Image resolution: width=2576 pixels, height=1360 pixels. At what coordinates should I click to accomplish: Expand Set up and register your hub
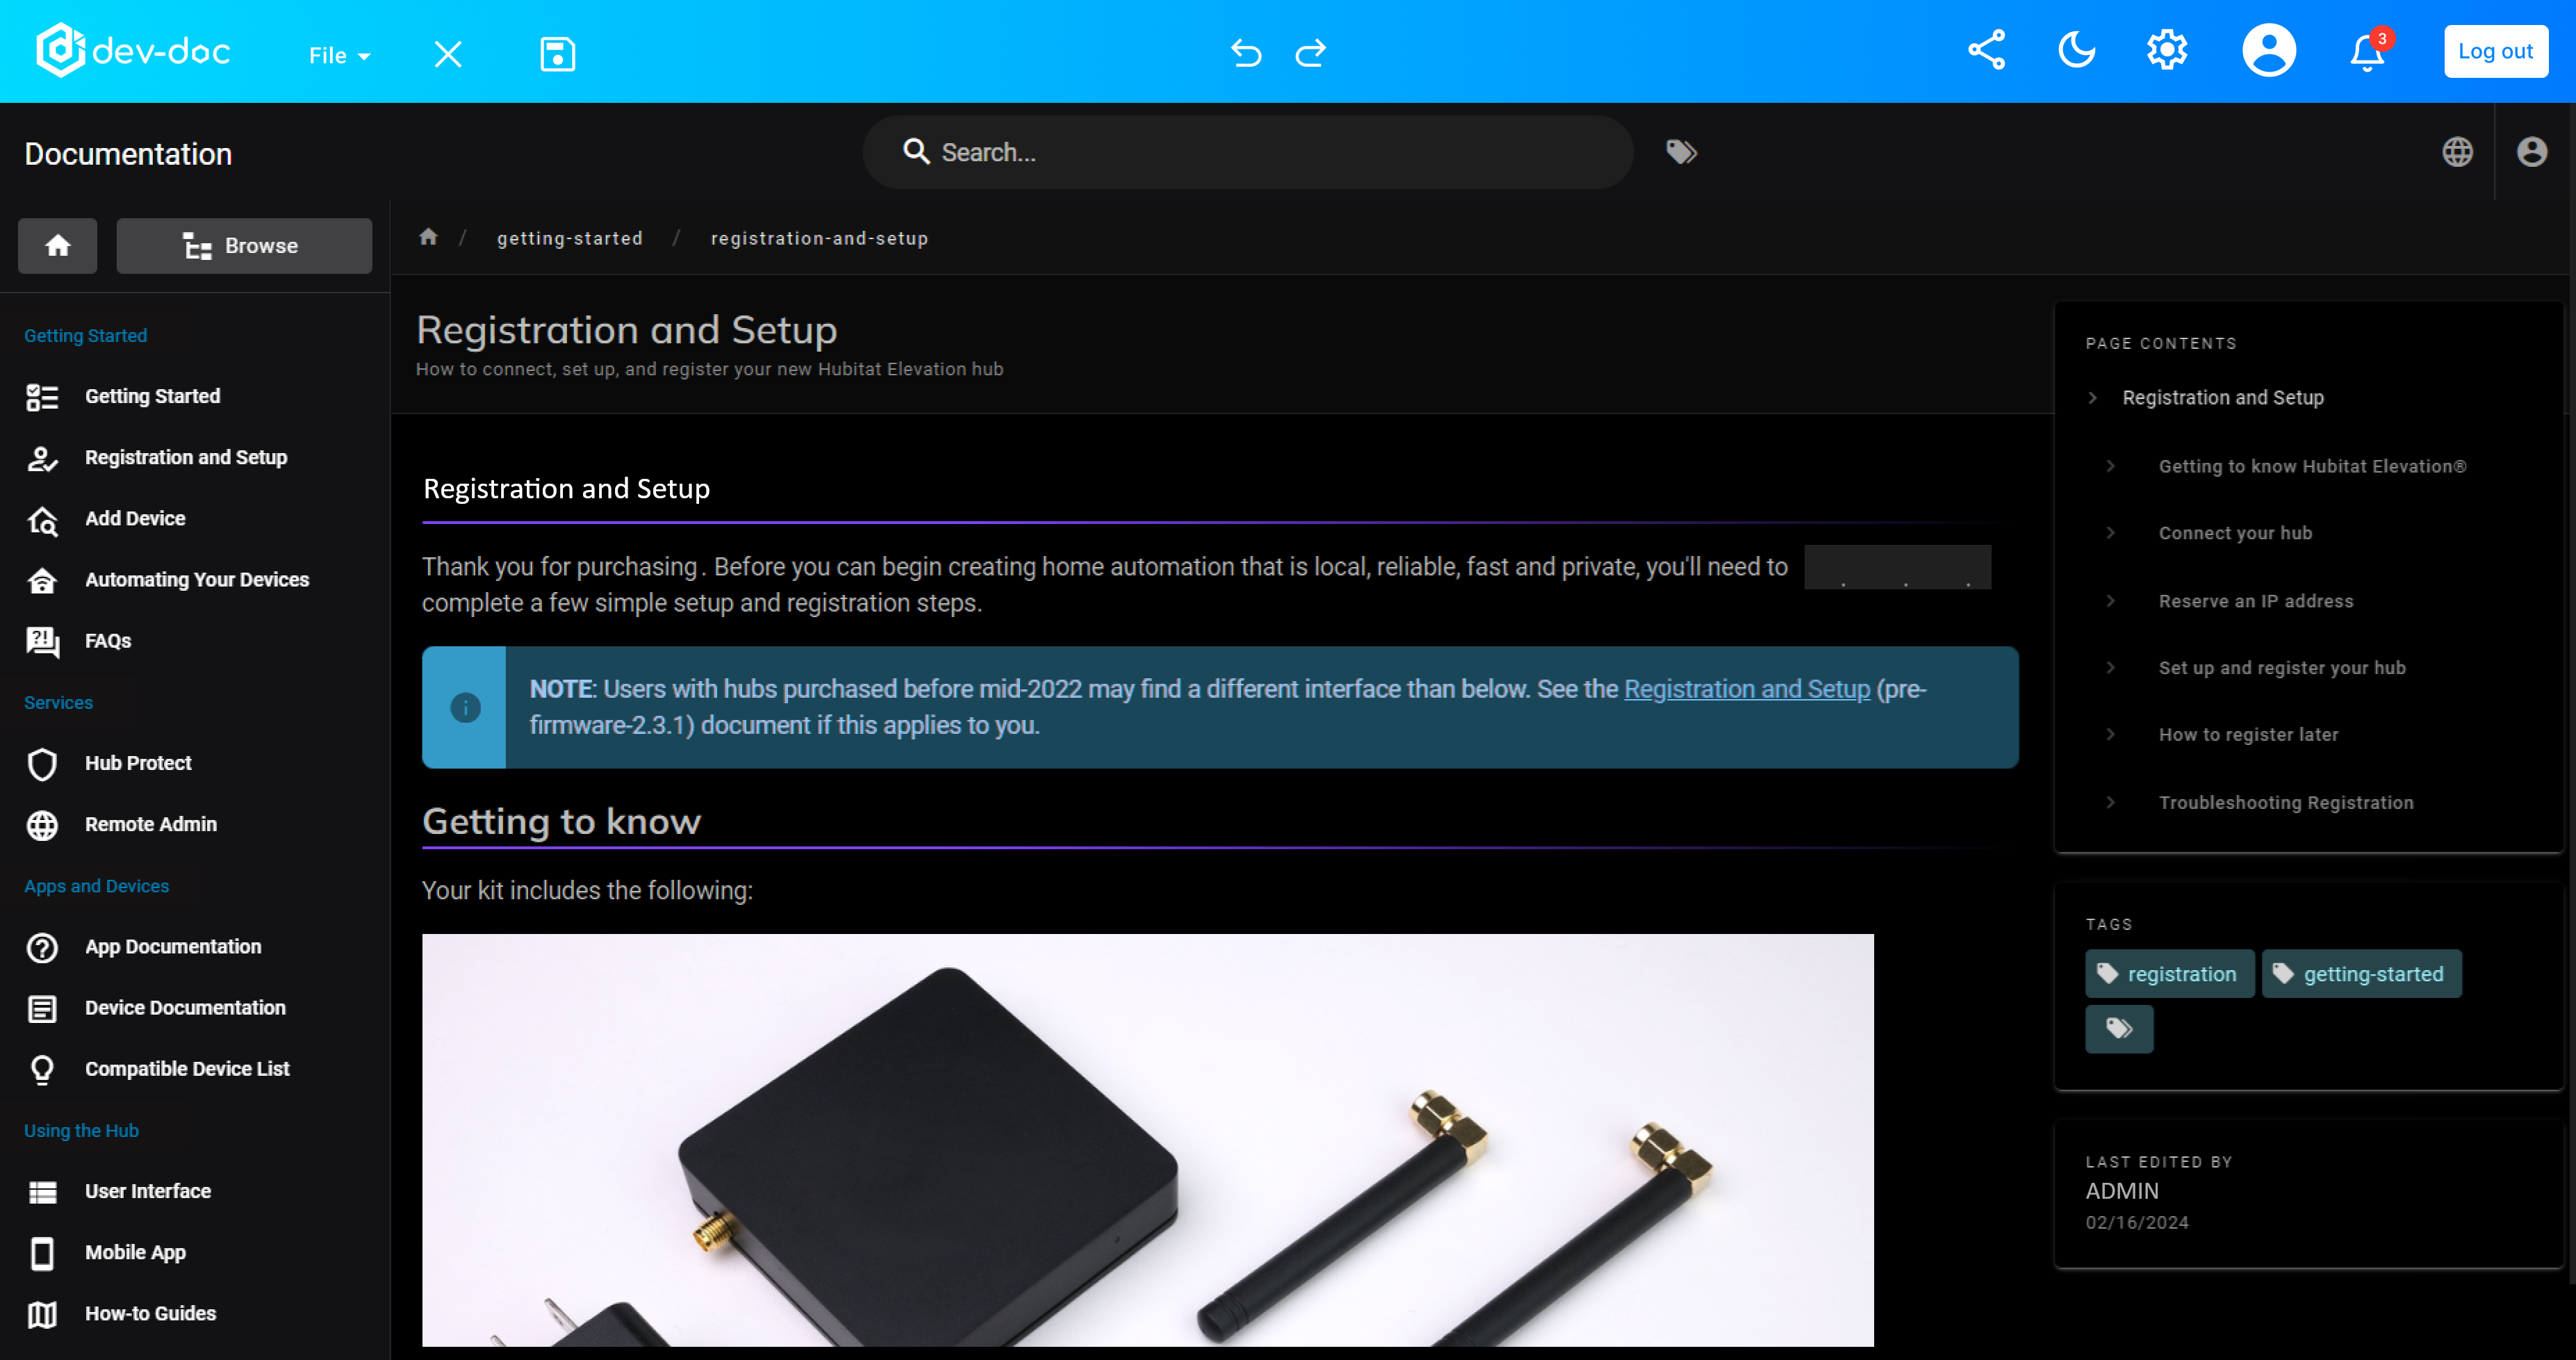(x=2110, y=668)
